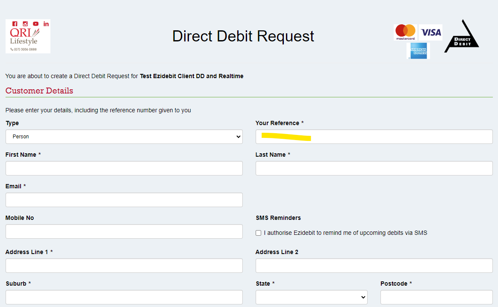Click the 'Mobile No' label

point(20,218)
